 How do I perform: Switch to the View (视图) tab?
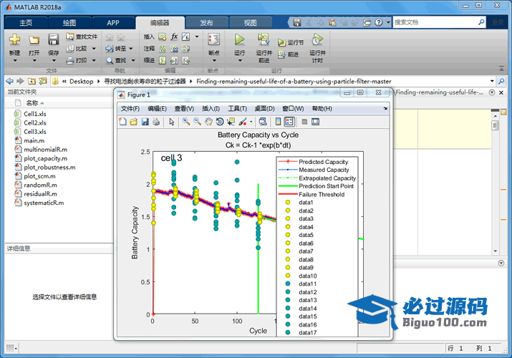pyautogui.click(x=251, y=23)
